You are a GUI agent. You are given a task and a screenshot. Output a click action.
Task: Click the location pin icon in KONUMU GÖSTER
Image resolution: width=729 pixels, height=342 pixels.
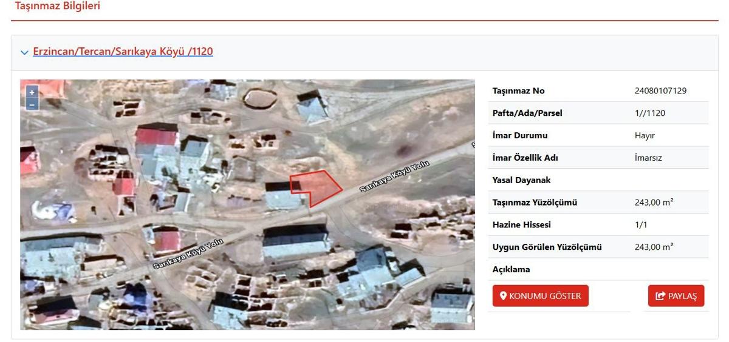click(503, 296)
